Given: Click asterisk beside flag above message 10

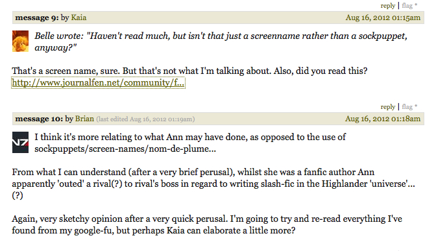Looking at the screenshot, I should 416,106.
